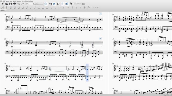Save the score with floppy disk icon
Viewport: 172px width, 96px height.
(x=10, y=4)
